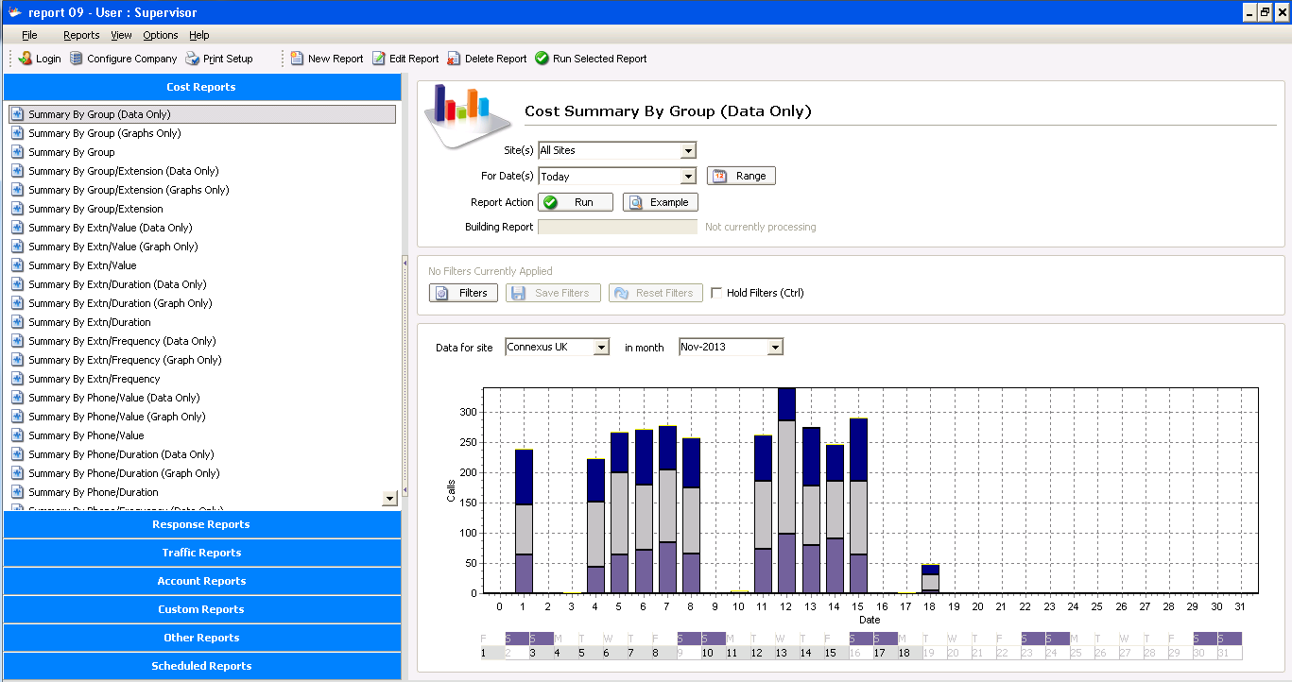Click the Login key icon

click(26, 59)
